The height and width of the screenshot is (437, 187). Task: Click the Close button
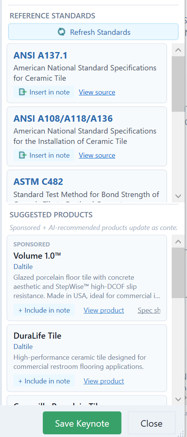[x=151, y=423]
